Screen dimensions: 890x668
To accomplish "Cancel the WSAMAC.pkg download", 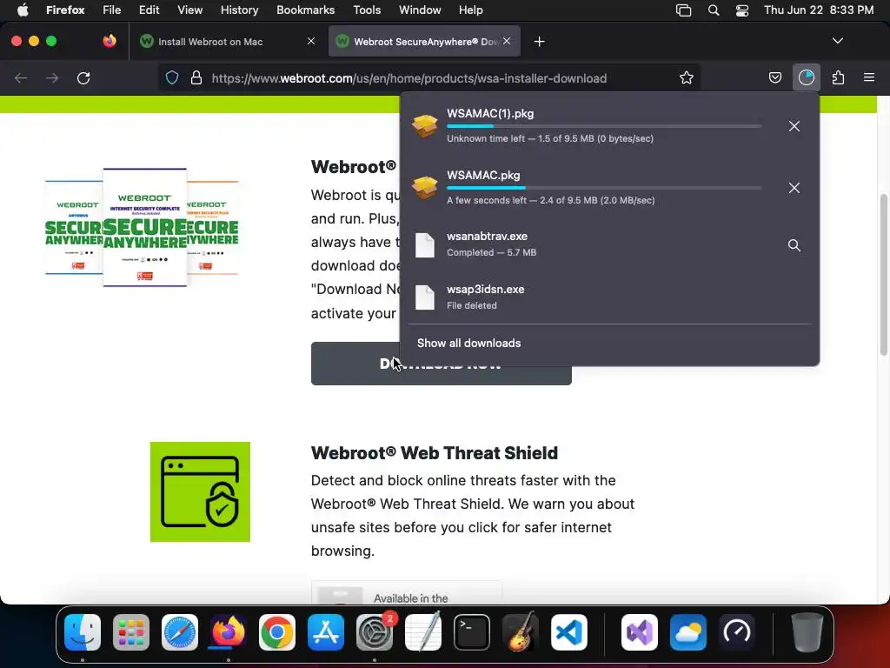I will coord(794,188).
